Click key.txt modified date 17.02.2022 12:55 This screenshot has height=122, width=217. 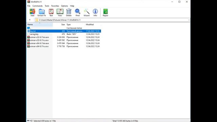pyautogui.click(x=93, y=31)
